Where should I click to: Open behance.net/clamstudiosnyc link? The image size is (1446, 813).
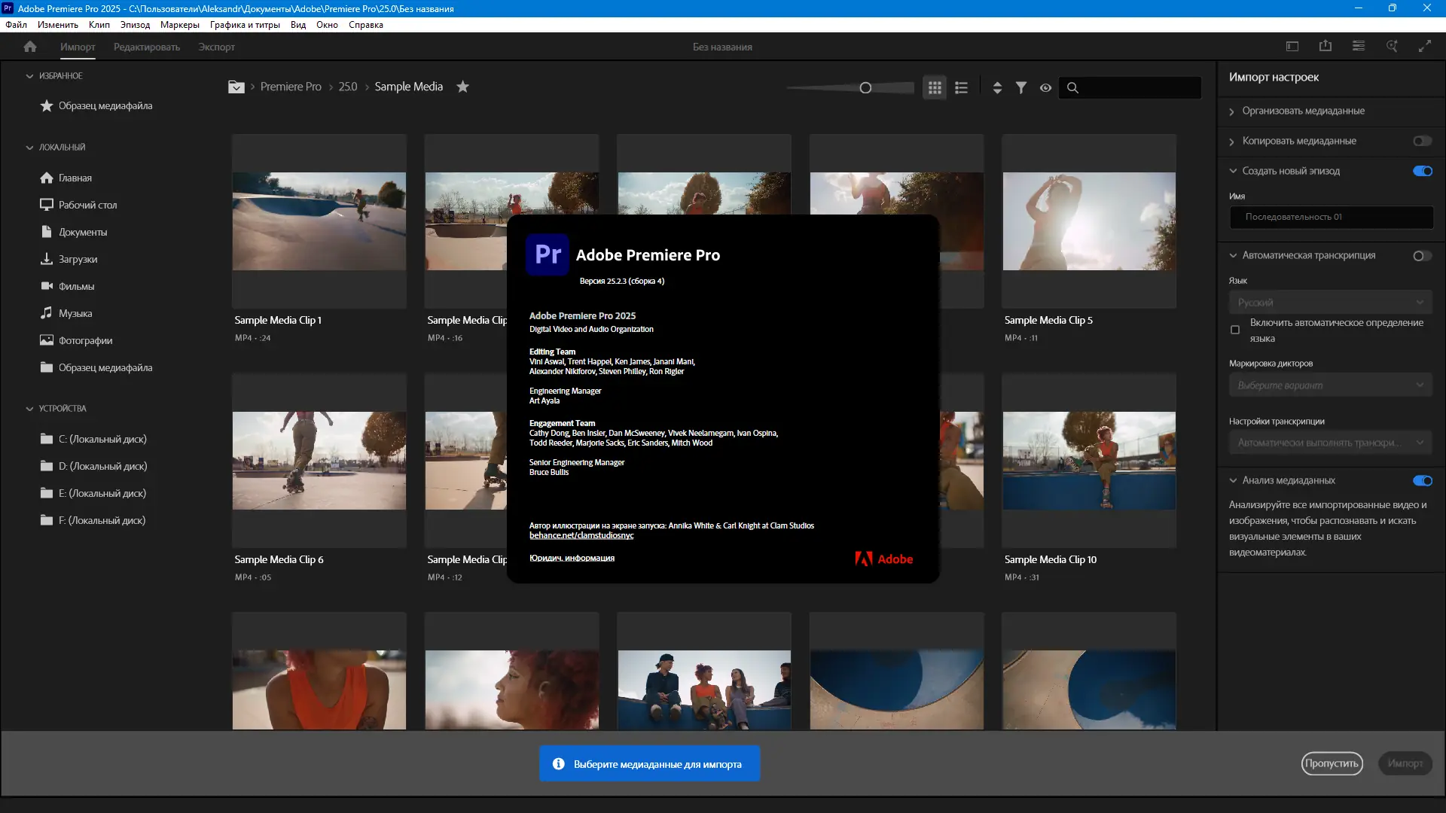[581, 535]
